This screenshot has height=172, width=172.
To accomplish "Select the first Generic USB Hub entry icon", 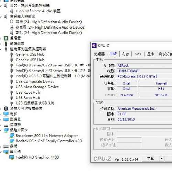I will pos(11,54).
